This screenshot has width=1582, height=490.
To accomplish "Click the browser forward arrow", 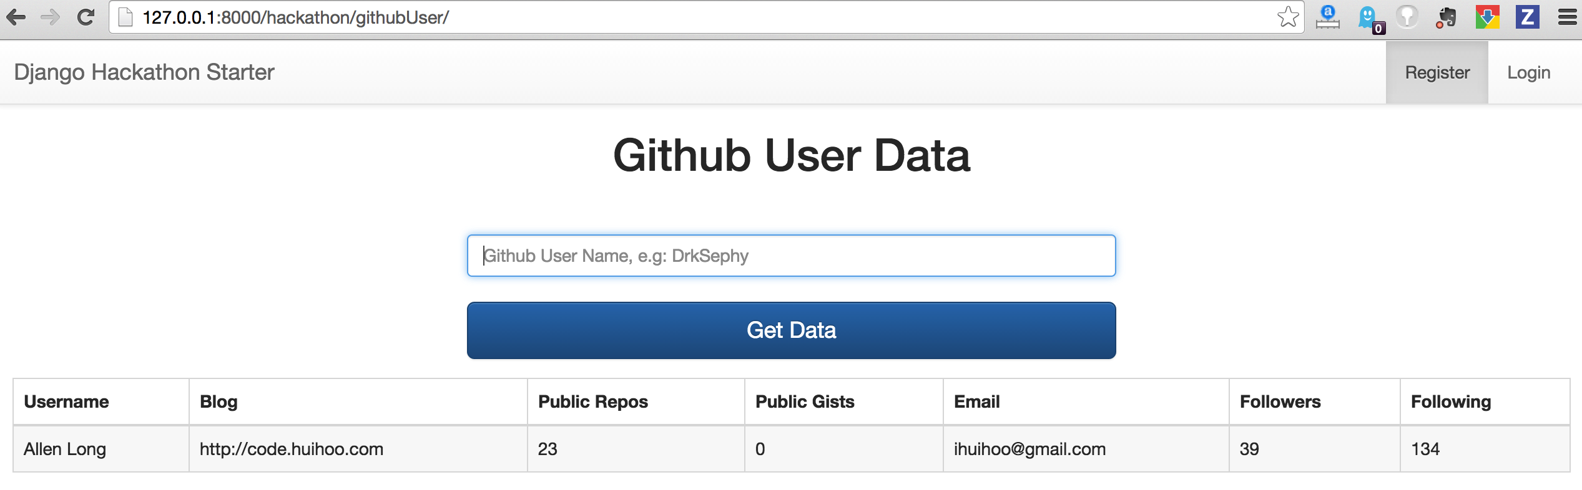I will [x=50, y=17].
